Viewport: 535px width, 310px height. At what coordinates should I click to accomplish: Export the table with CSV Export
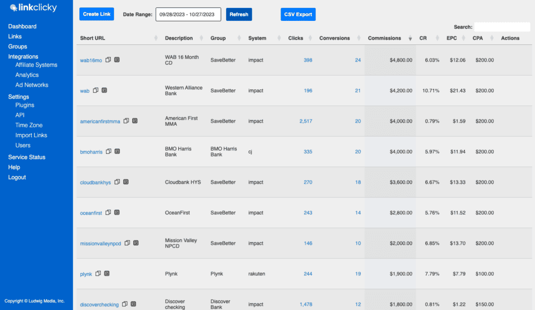coord(298,14)
